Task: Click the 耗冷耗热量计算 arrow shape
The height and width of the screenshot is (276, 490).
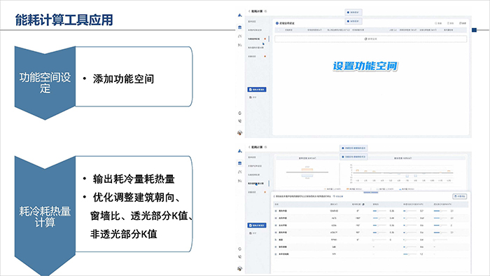Action: pos(45,216)
